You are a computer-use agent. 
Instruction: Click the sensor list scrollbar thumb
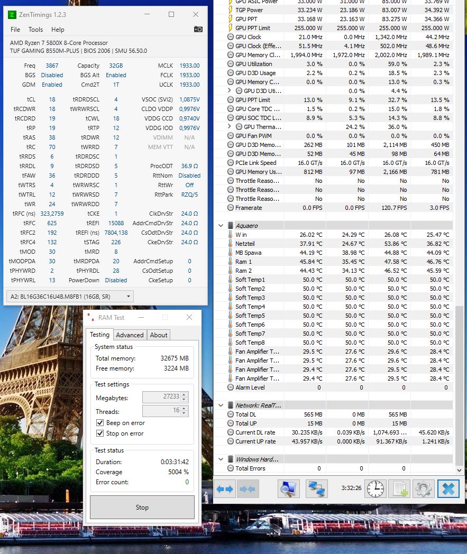pyautogui.click(x=459, y=386)
